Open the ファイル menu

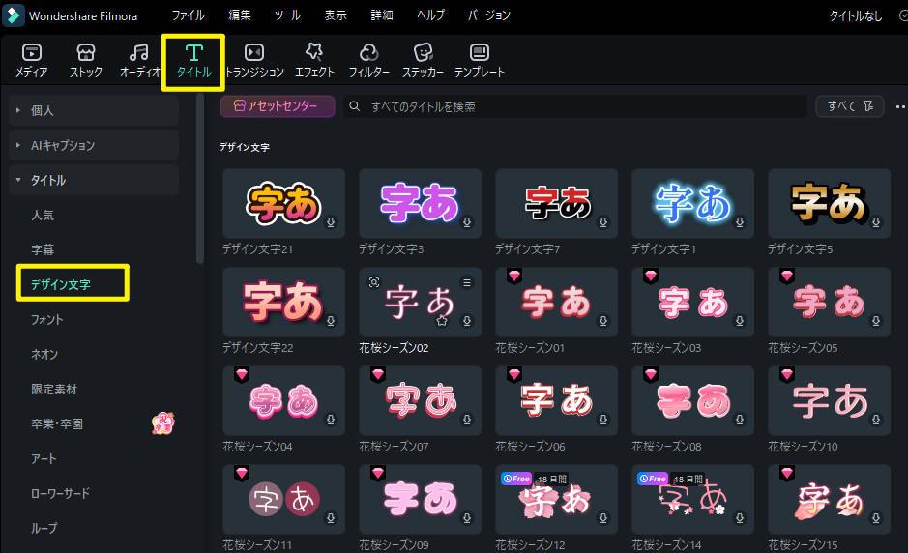click(x=189, y=15)
